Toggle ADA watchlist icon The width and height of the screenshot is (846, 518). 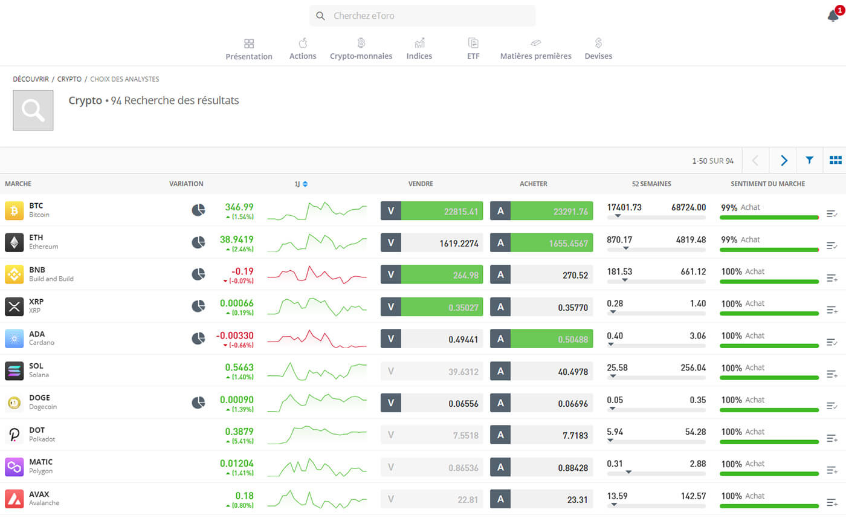tap(831, 342)
